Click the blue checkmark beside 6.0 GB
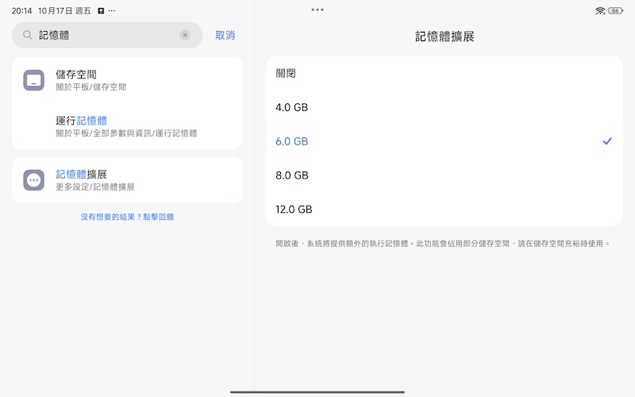 click(607, 141)
